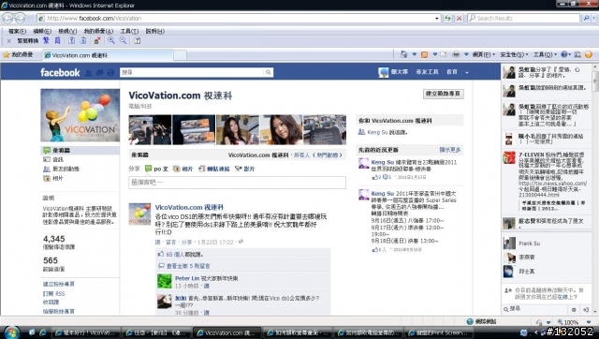Click the Print icon in command bar
Viewport: 599px width, 339px height.
point(456,54)
